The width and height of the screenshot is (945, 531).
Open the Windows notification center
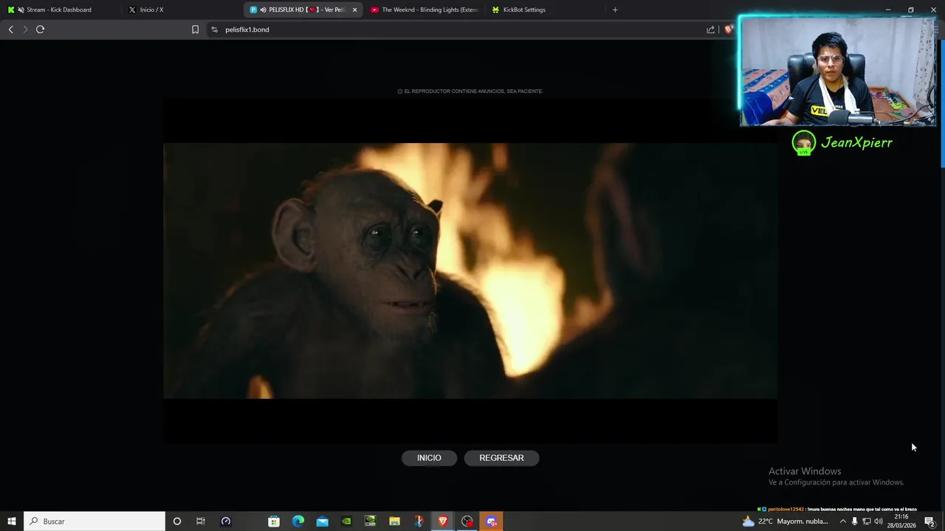(x=929, y=521)
